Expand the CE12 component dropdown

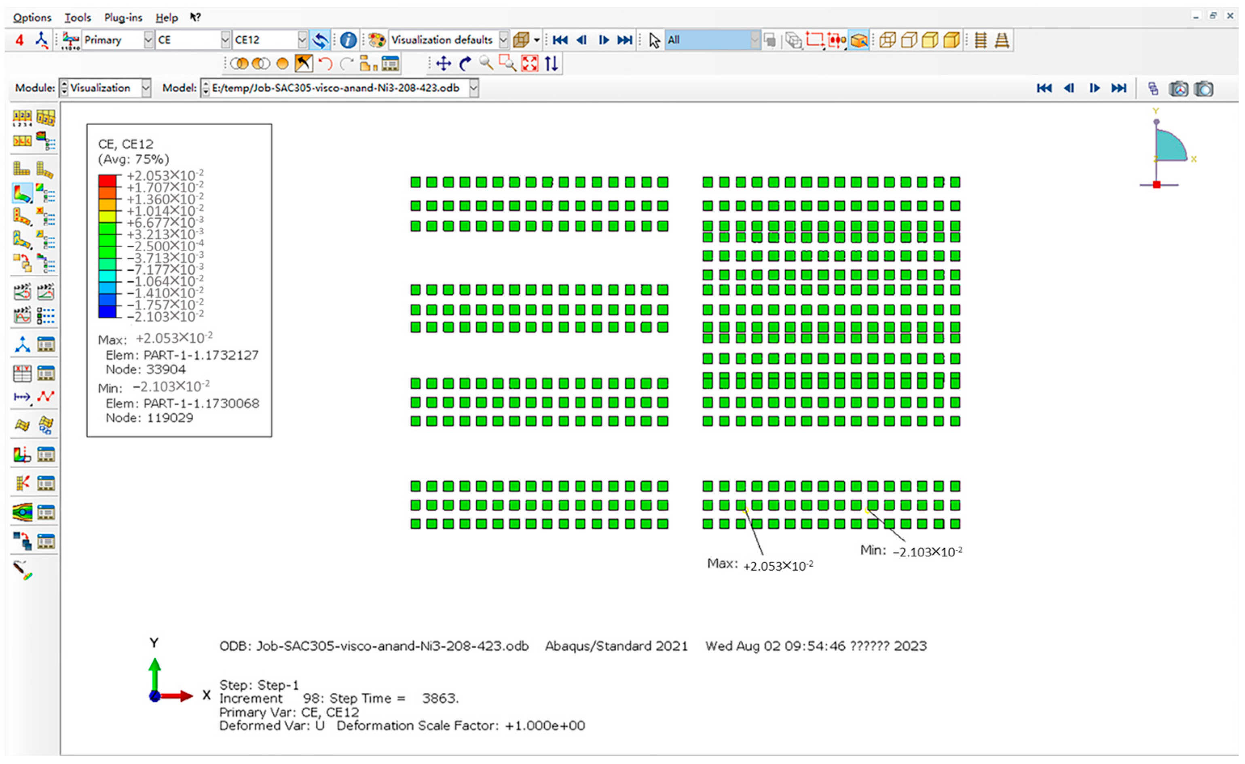tap(302, 40)
